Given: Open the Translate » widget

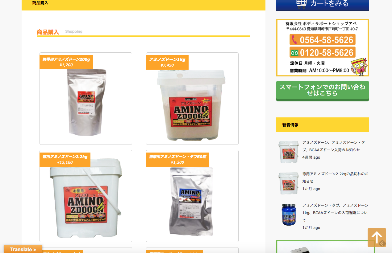Looking at the screenshot, I should tap(23, 249).
